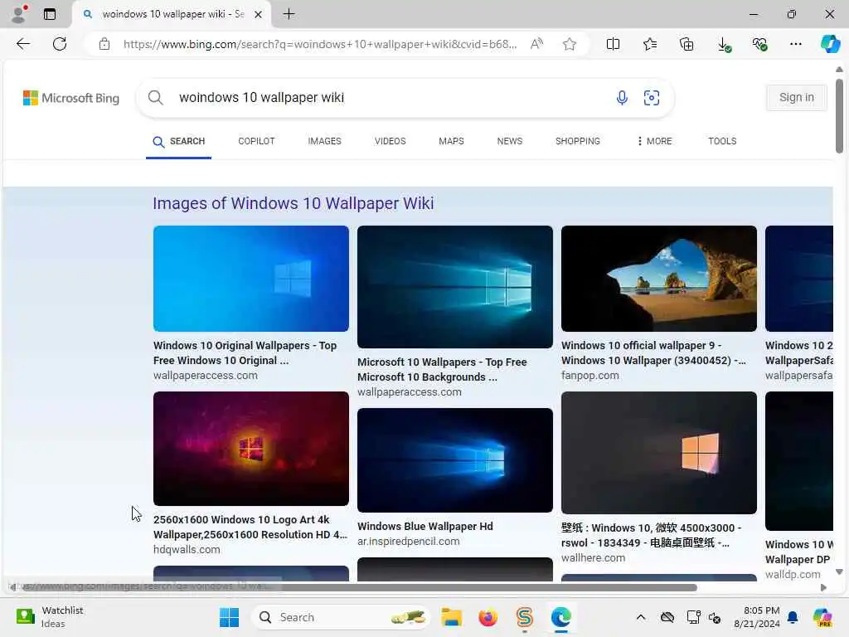
Task: Open the Downloads panel
Action: [723, 45]
